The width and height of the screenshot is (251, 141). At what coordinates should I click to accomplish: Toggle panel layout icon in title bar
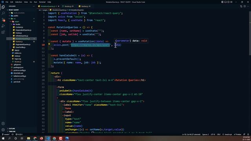tap(226, 2)
